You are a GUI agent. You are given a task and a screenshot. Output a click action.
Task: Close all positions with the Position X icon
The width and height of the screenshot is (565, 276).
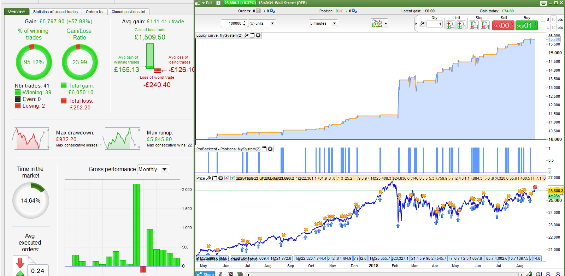341,11
